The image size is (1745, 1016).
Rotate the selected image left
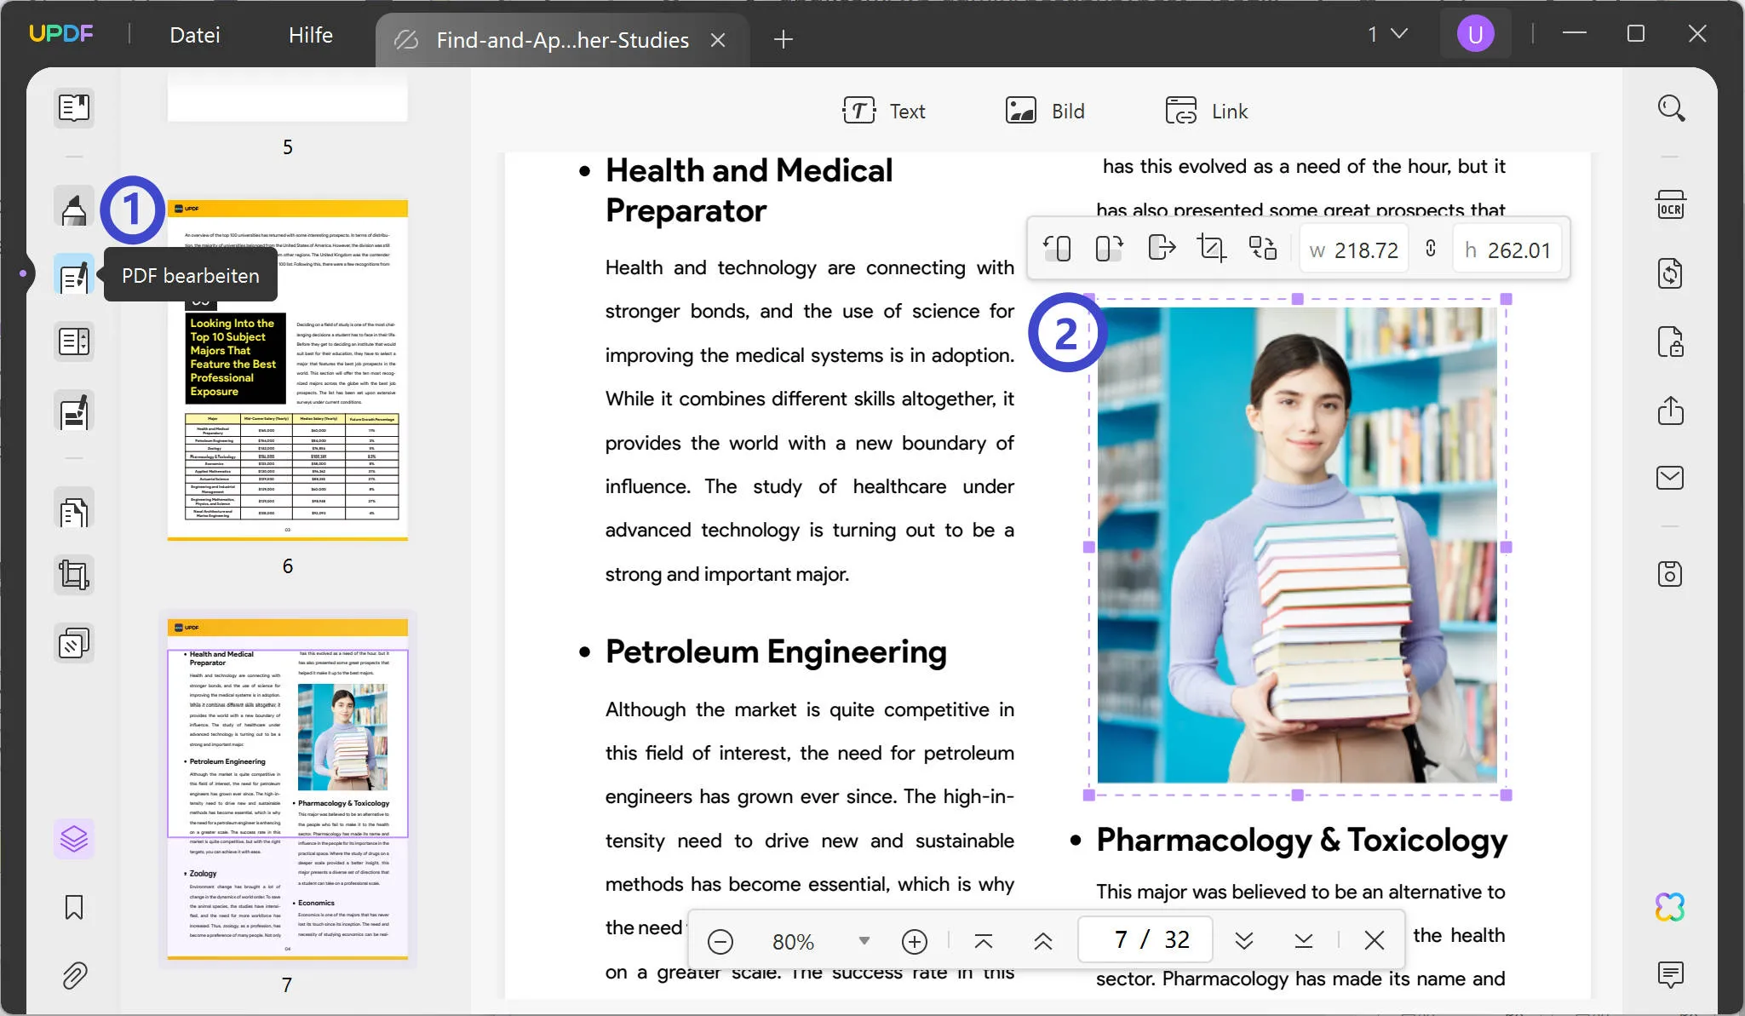pyautogui.click(x=1057, y=249)
